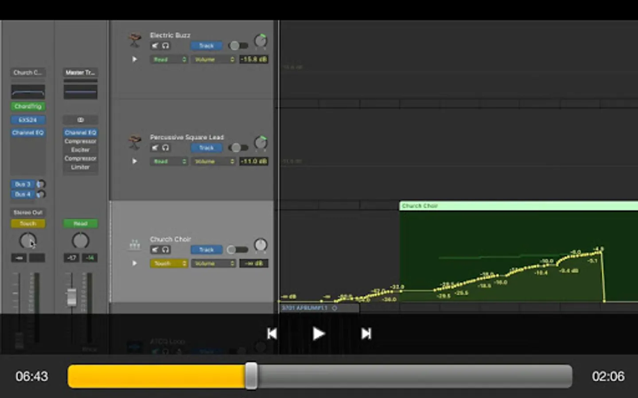Click the Percussive Square Lead pan knob
Viewport: 638px width, 398px height.
(261, 143)
